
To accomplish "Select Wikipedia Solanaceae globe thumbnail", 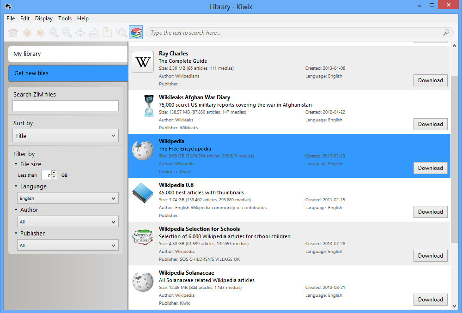I will (x=143, y=282).
